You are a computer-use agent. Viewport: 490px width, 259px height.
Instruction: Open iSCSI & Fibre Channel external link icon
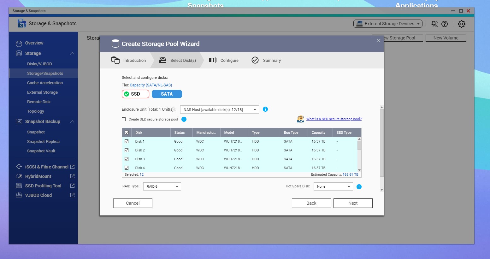(72, 167)
